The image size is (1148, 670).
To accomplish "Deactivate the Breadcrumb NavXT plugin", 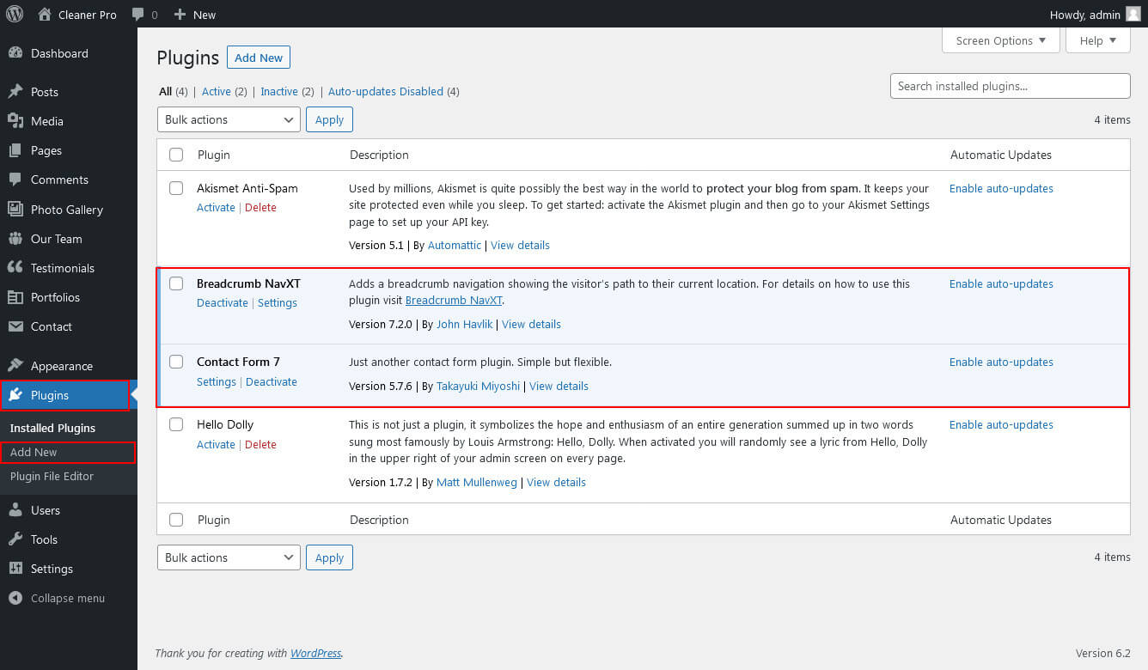I will click(223, 302).
